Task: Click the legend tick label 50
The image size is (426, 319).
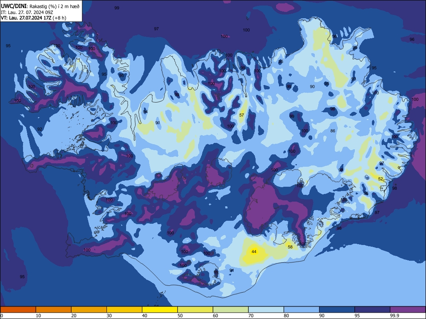Action: click(x=180, y=316)
